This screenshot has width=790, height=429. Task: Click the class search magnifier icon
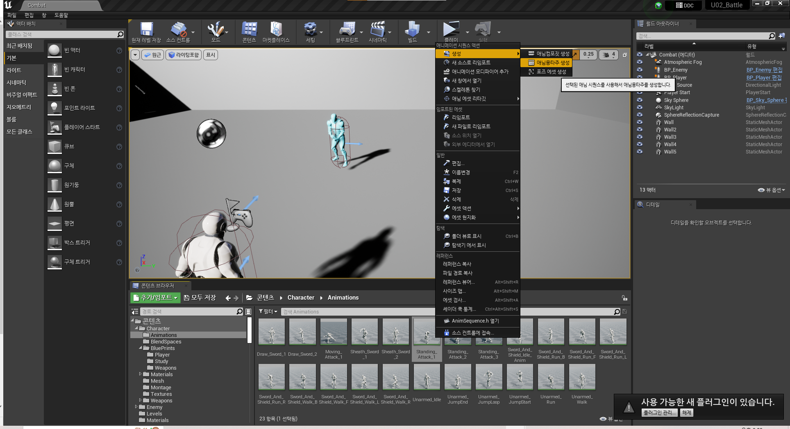click(x=120, y=34)
